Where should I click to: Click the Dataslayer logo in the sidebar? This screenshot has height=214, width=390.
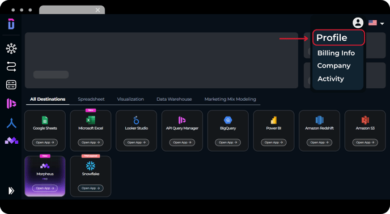point(11,24)
